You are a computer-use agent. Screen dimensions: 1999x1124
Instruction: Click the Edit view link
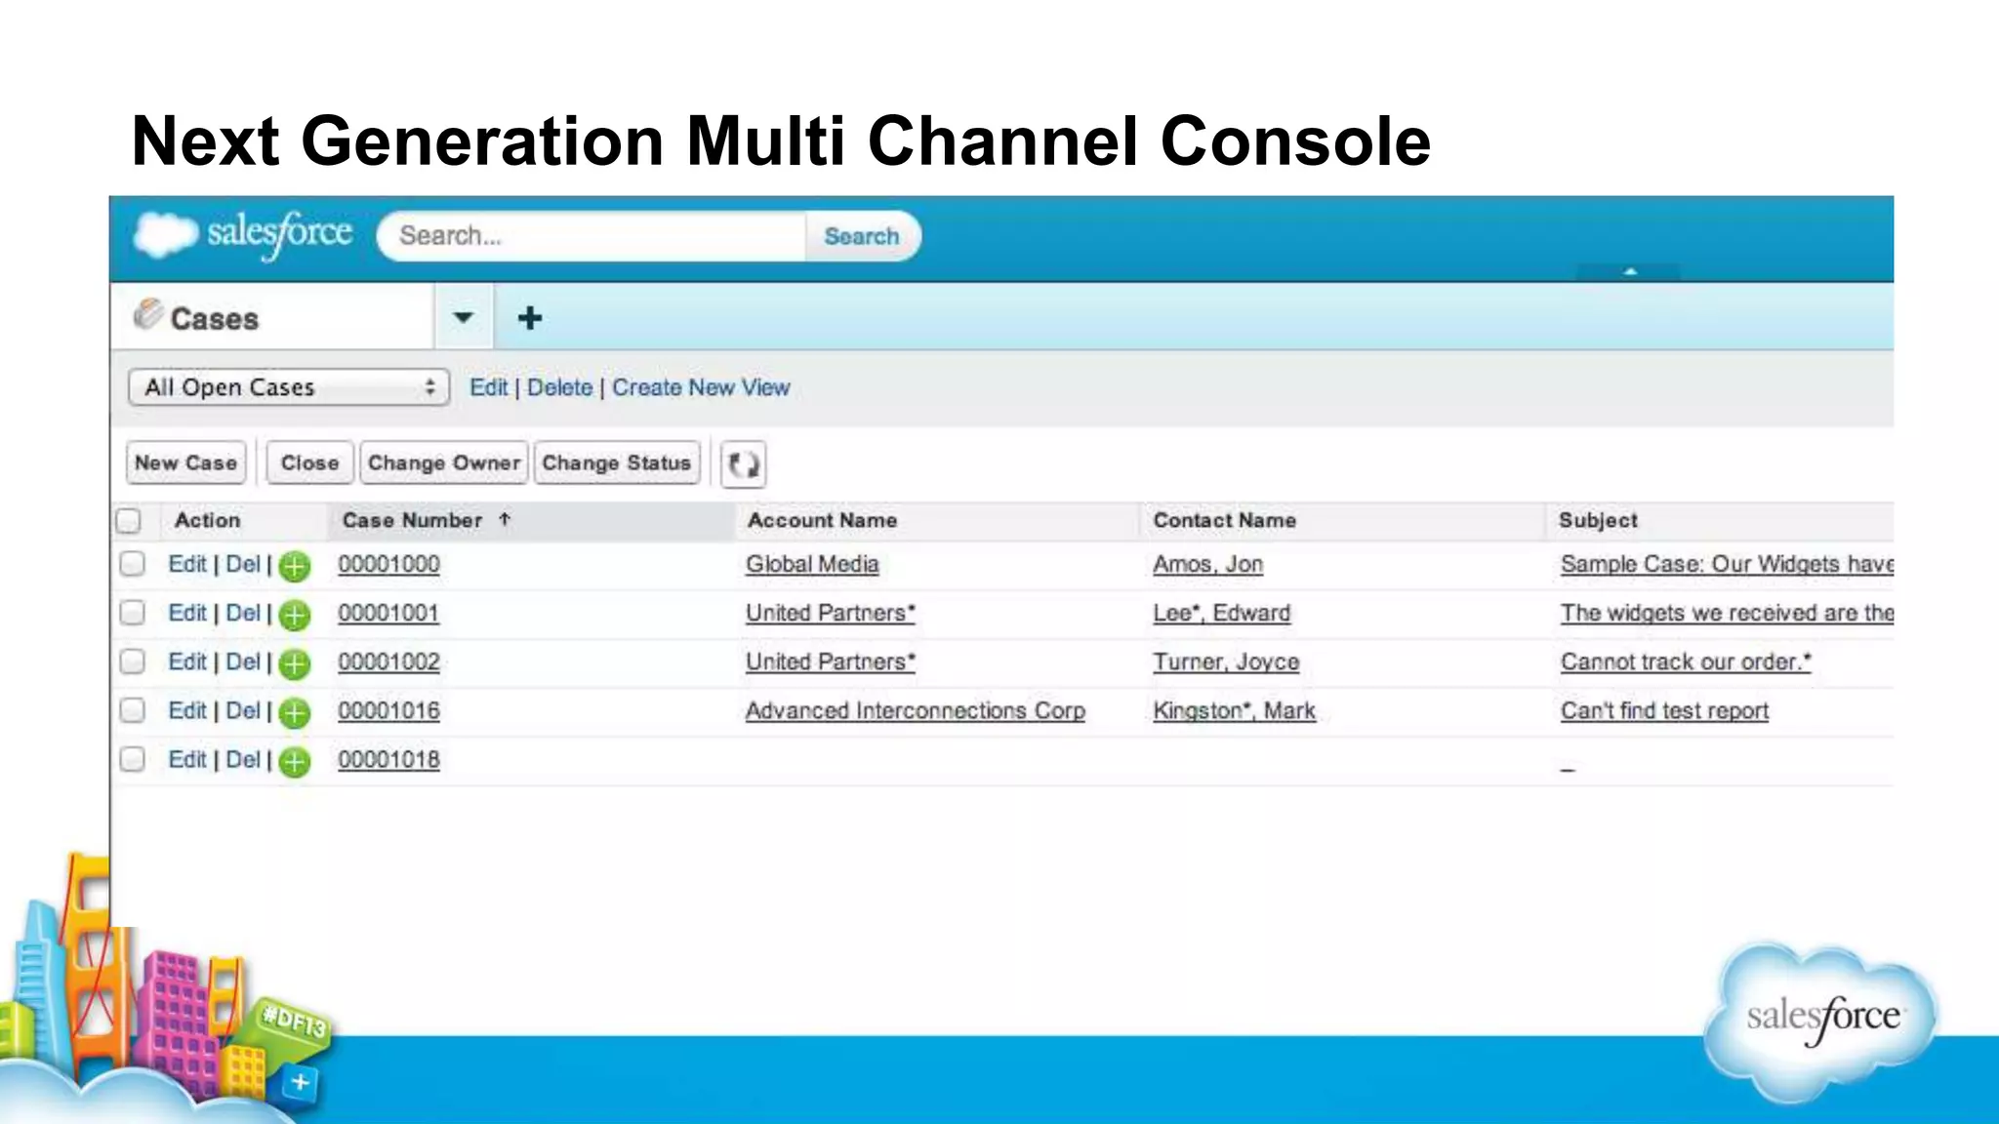[489, 387]
